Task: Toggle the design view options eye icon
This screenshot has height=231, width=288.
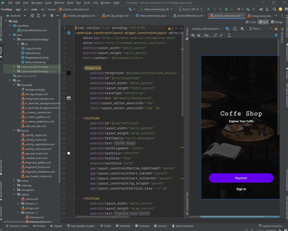Action: point(193,35)
